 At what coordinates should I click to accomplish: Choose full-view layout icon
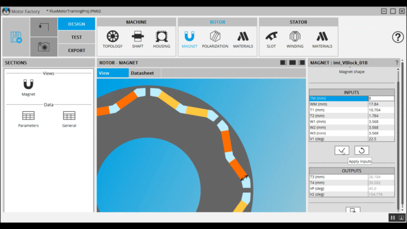[x=293, y=63]
